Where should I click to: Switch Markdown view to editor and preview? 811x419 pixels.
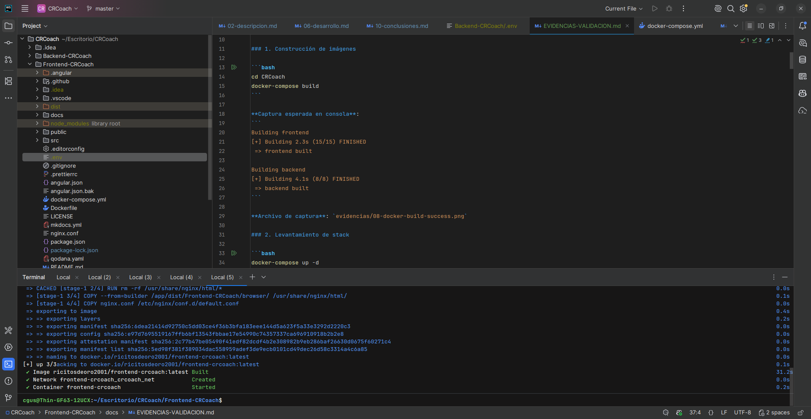tap(761, 26)
